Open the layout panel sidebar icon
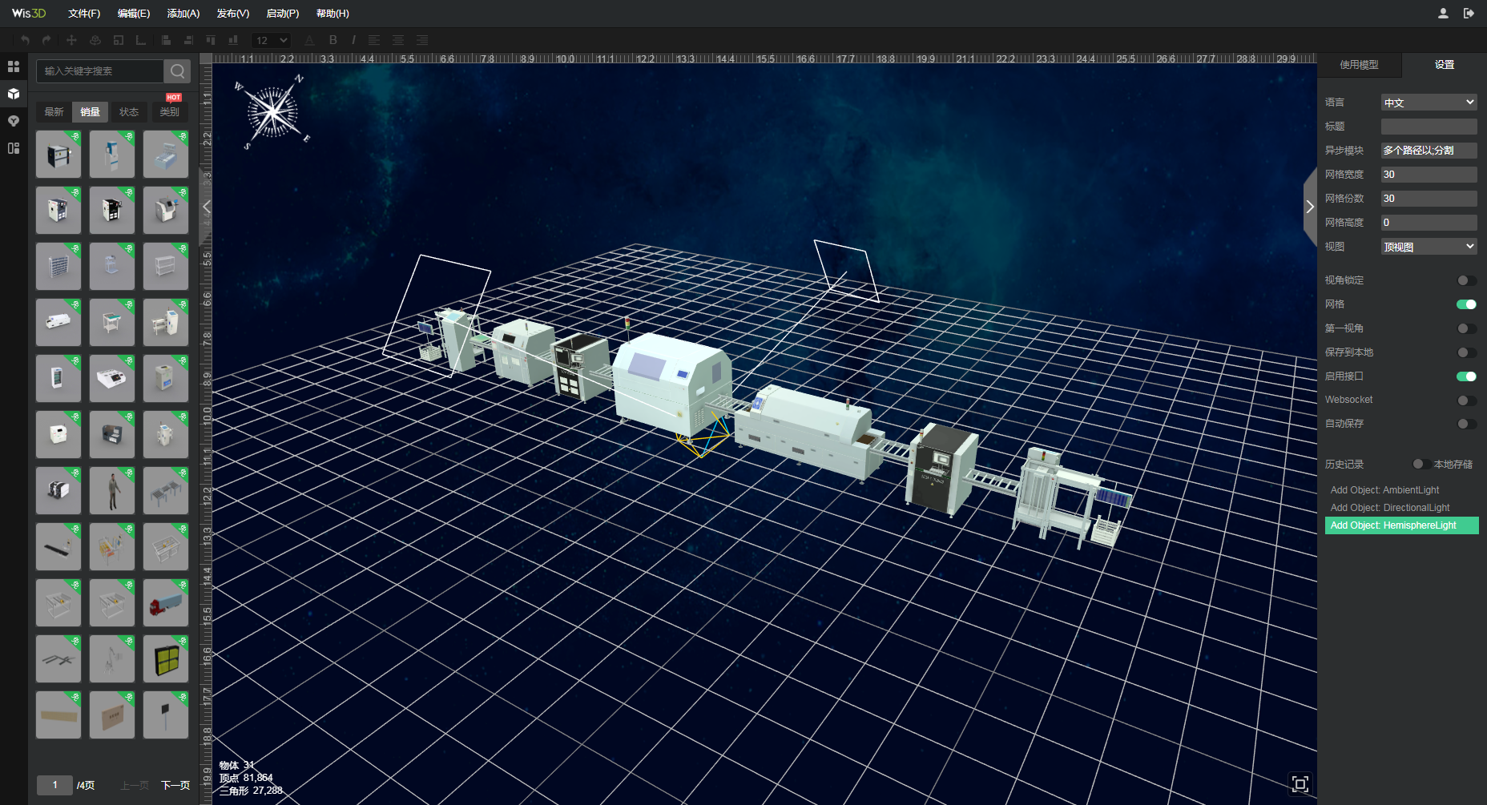 [x=14, y=148]
